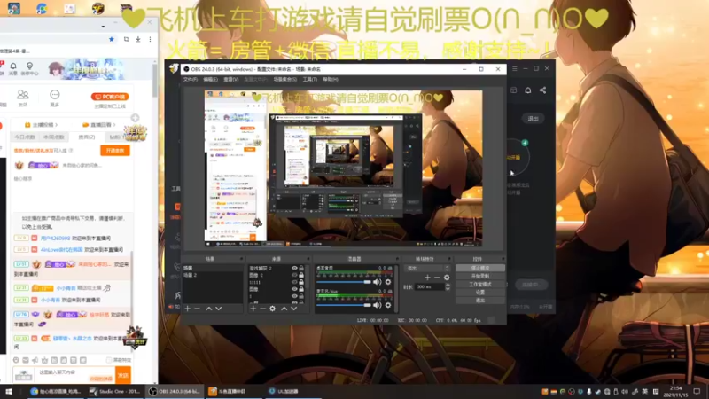Tick the checkbox beside chat input toolbar
709x399 pixels.
109,360
